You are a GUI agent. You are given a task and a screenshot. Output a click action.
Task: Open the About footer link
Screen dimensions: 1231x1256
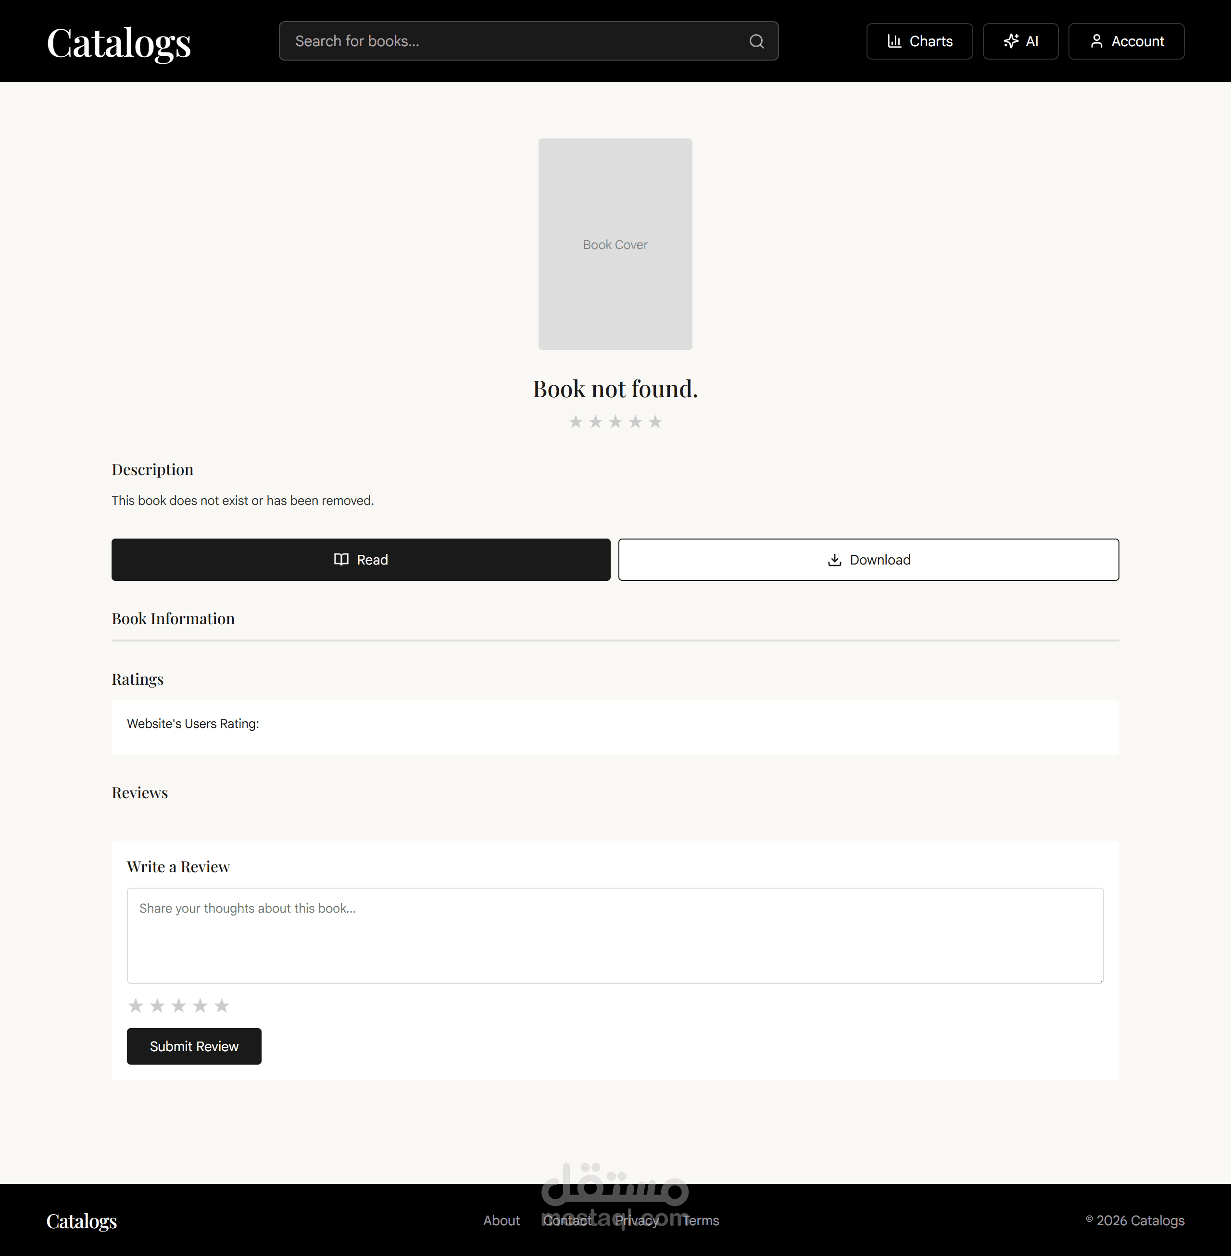coord(501,1220)
